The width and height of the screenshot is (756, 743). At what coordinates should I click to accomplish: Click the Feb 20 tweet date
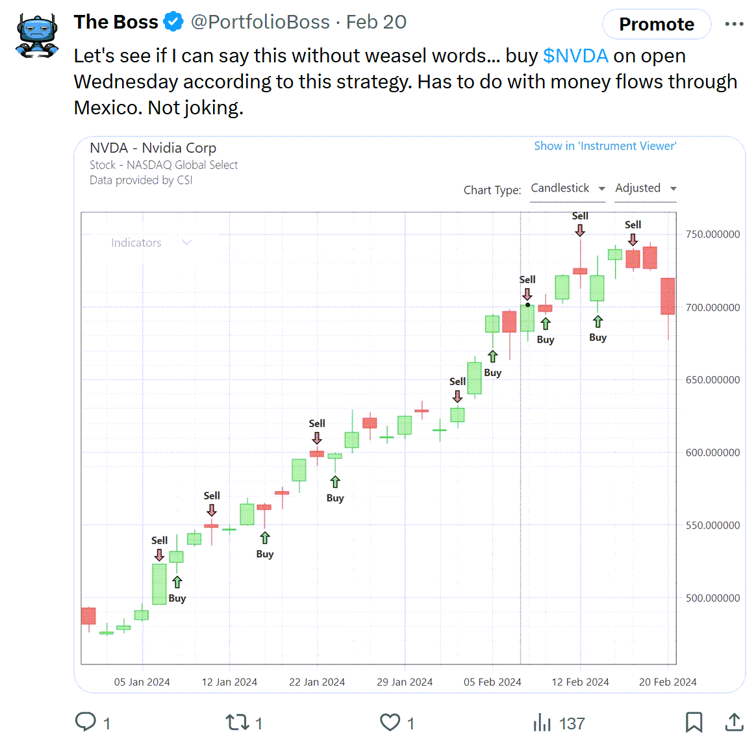376,22
